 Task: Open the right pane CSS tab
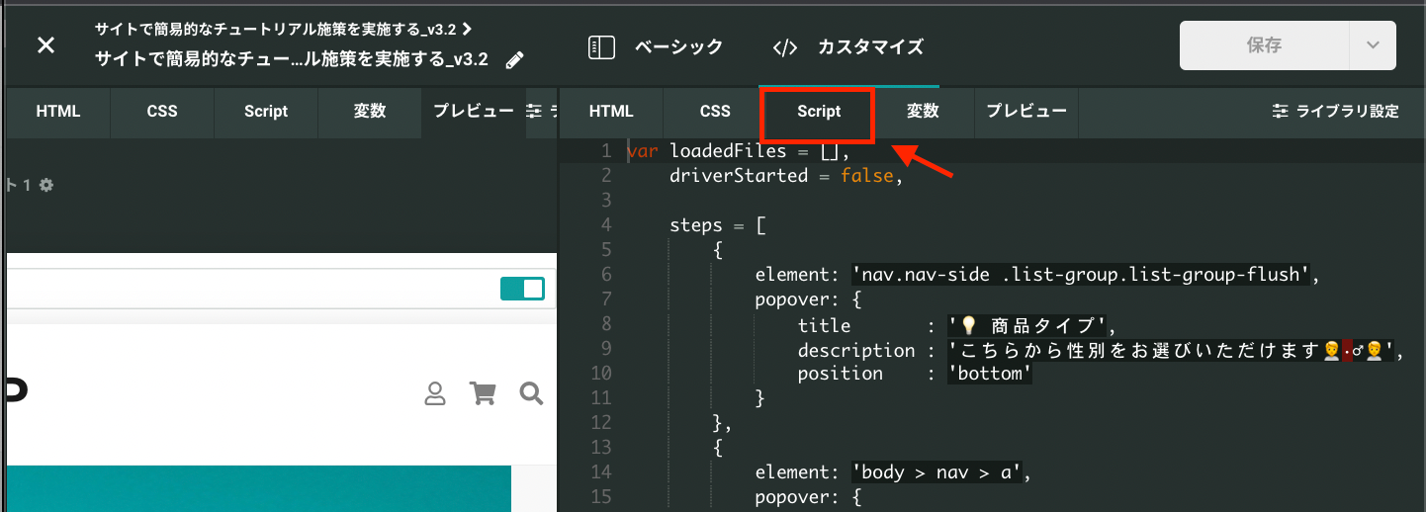715,112
